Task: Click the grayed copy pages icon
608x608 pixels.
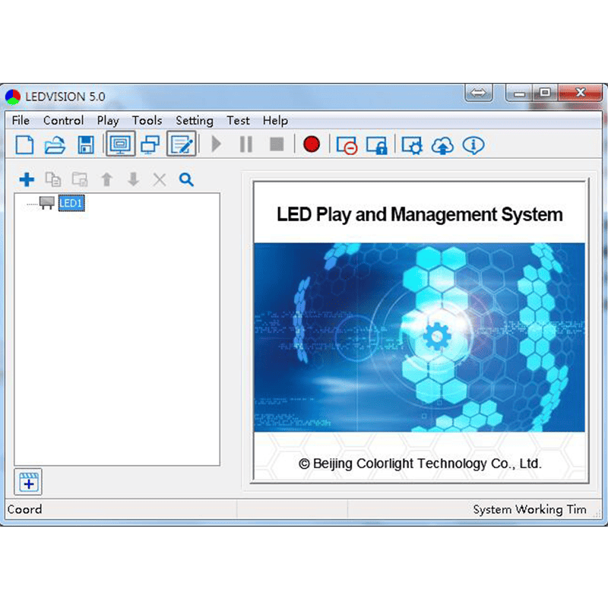Action: 53,179
